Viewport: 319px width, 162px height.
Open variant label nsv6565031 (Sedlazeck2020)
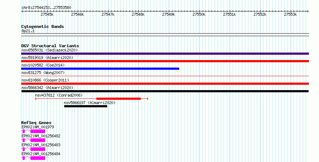point(49,50)
